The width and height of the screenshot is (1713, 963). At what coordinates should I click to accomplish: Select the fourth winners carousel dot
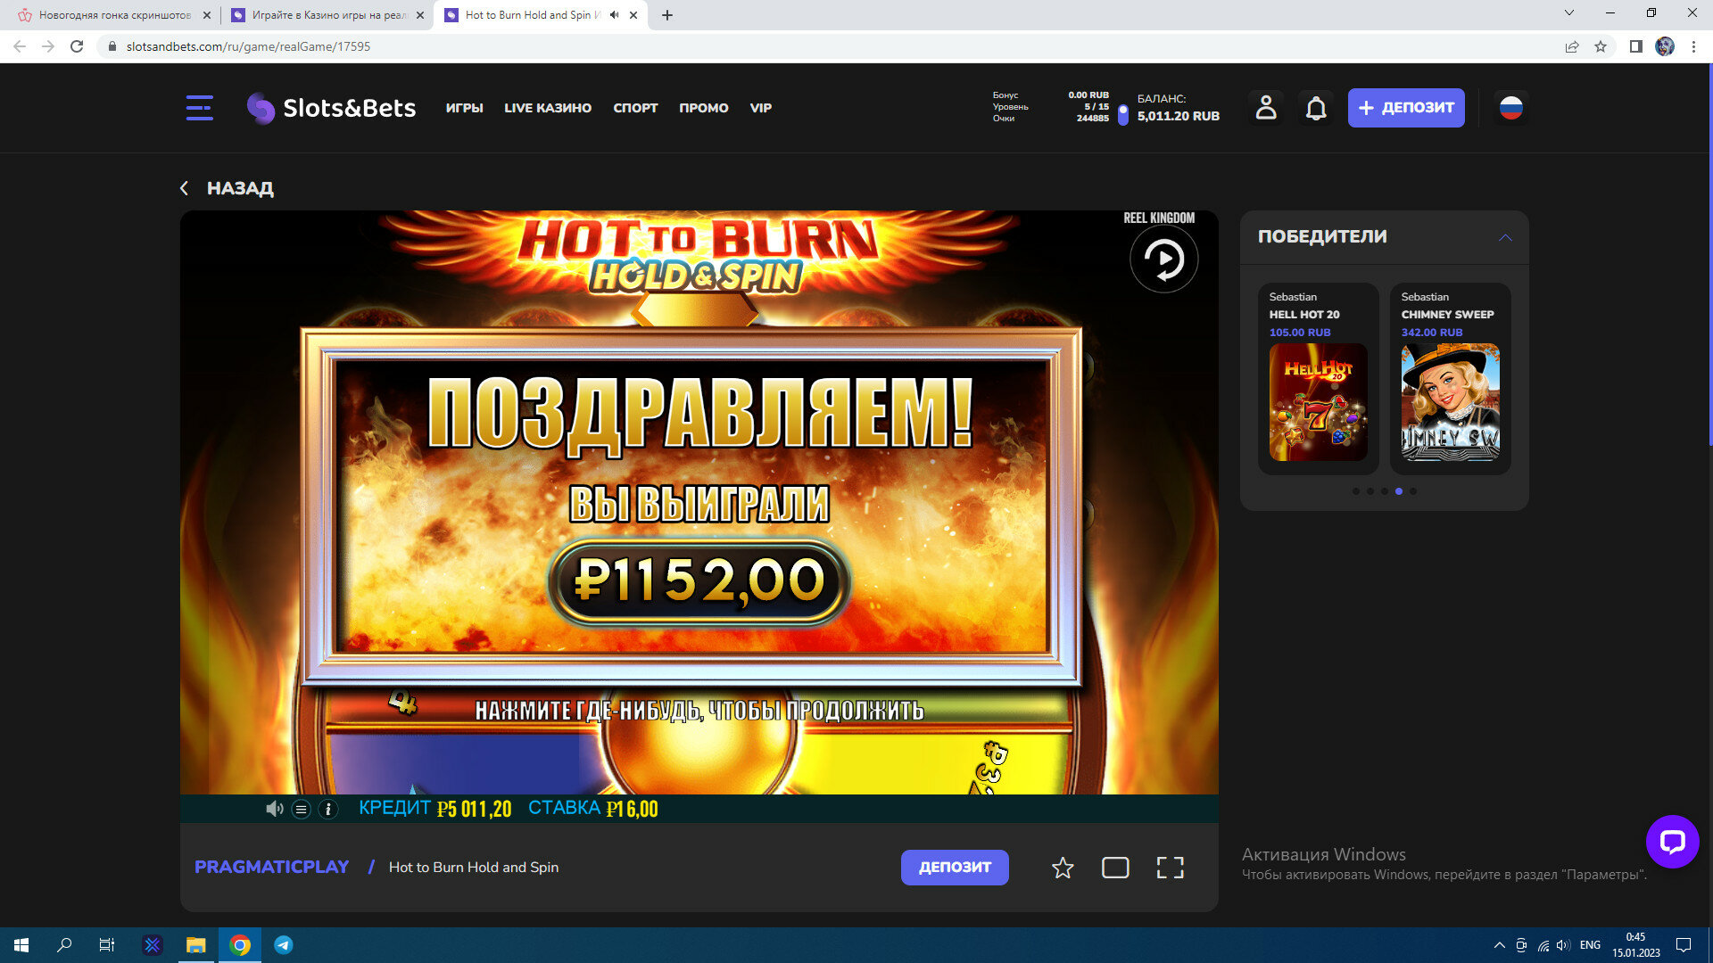click(1398, 491)
